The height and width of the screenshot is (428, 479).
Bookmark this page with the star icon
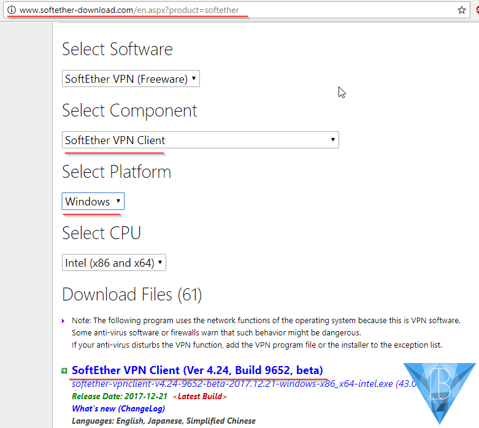click(x=462, y=10)
